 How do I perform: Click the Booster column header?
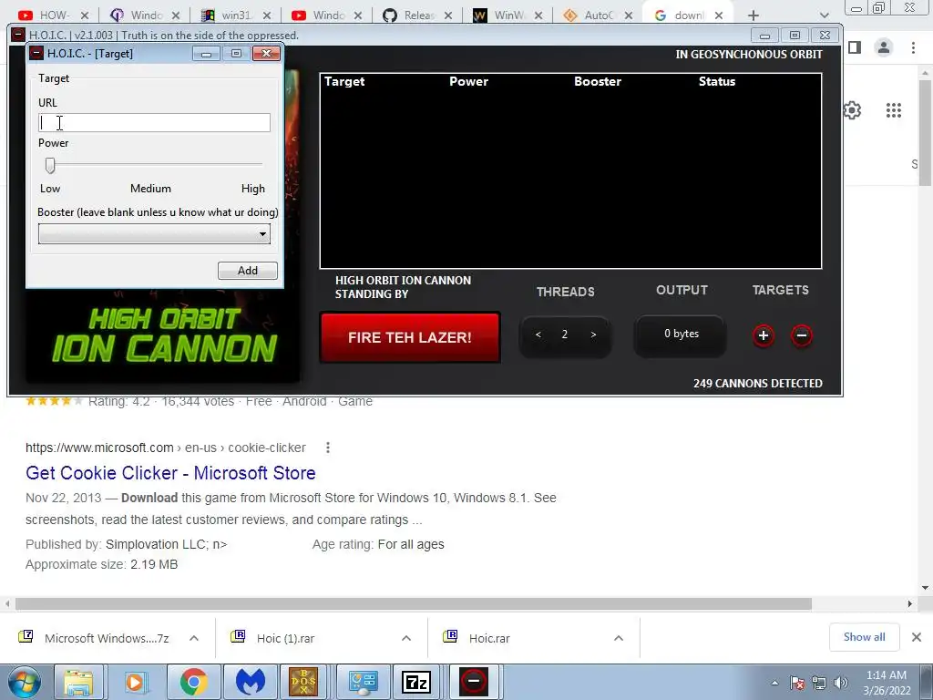click(598, 81)
